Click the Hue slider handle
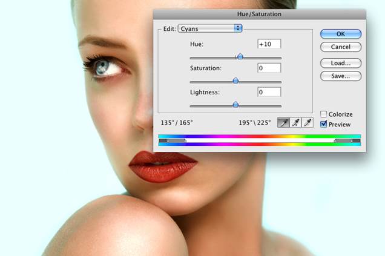This screenshot has width=385, height=256. pyautogui.click(x=240, y=56)
